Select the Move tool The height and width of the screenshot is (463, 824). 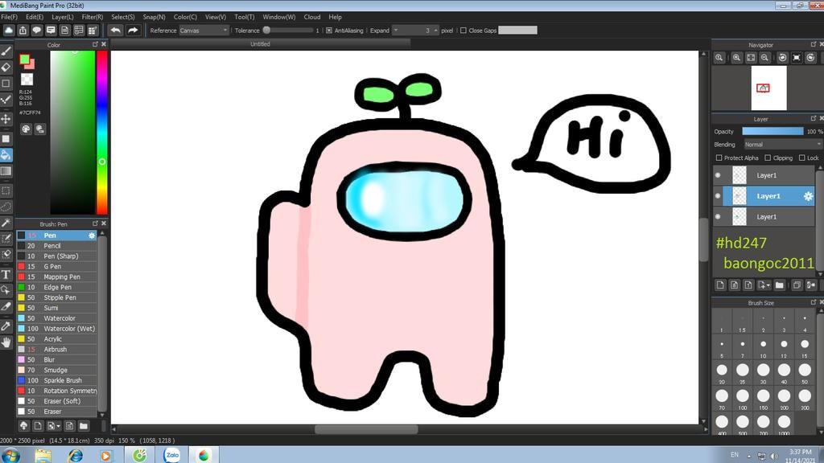[6, 119]
